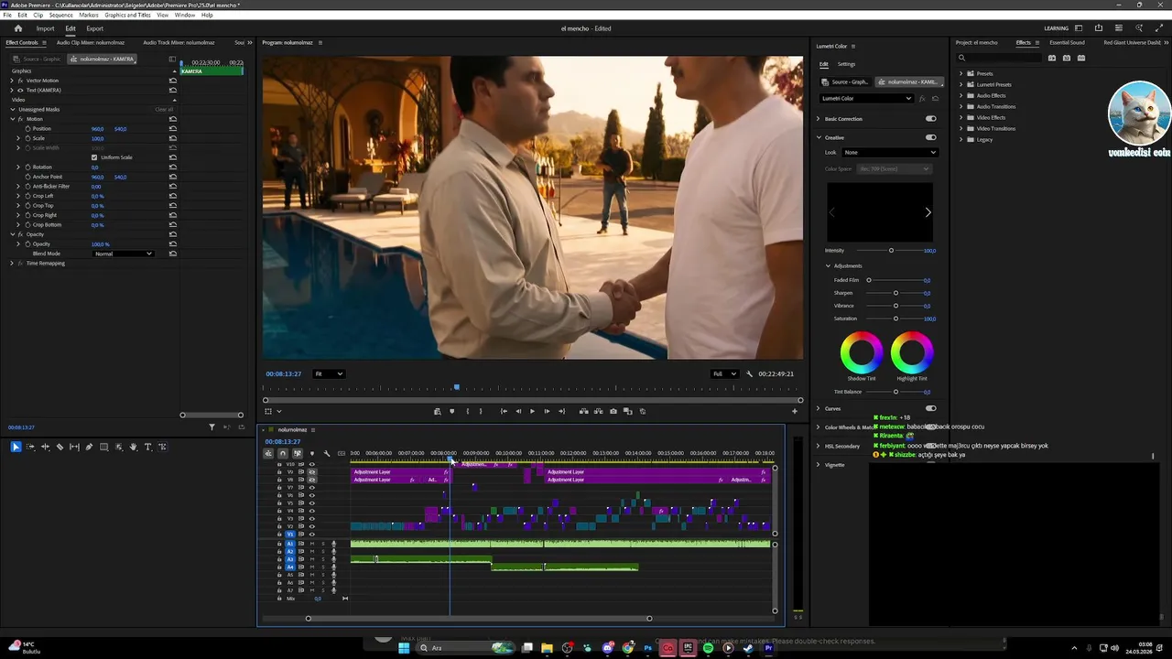
Task: Click the Effects panel search field
Action: tap(998, 58)
